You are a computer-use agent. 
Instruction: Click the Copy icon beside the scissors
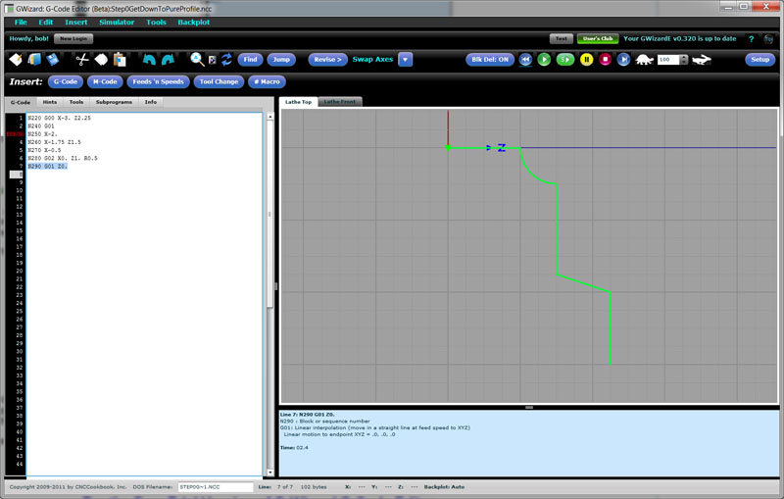[x=101, y=60]
